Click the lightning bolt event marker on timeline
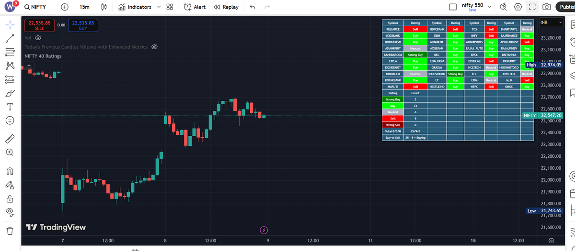Viewport: 575px width, 251px height. click(264, 230)
